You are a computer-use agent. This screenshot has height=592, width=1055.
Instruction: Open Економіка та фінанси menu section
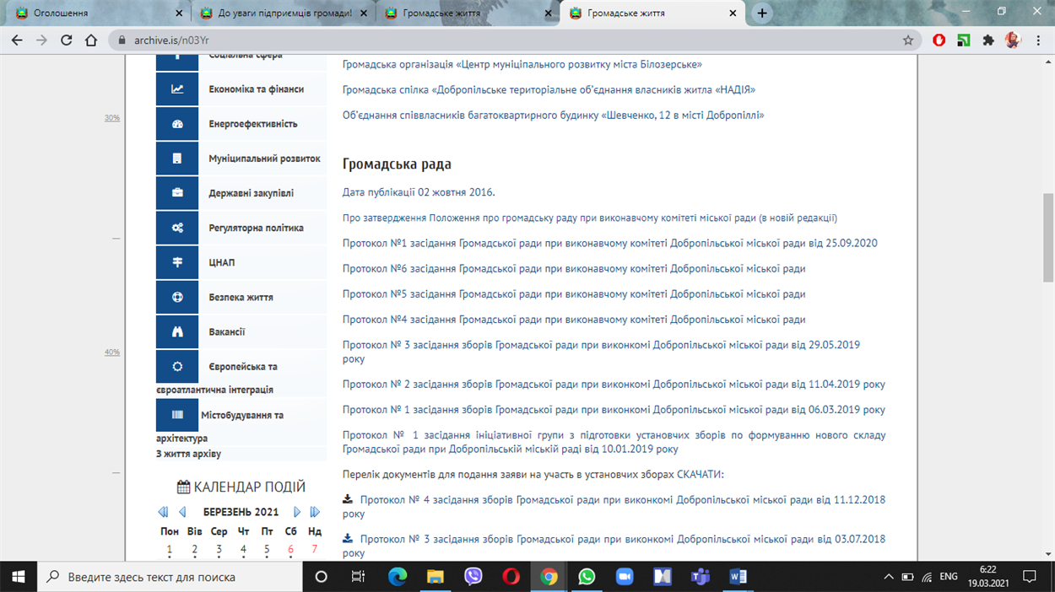pyautogui.click(x=257, y=89)
